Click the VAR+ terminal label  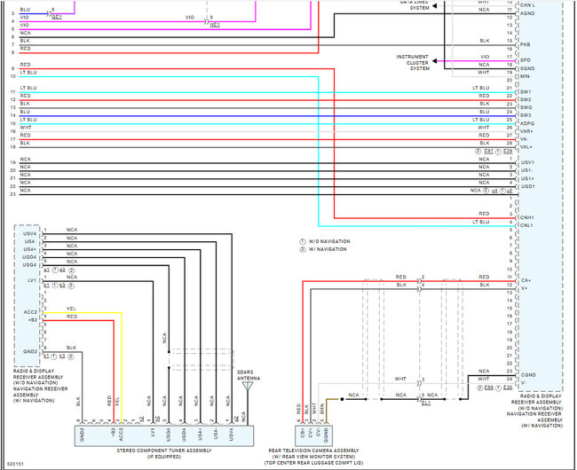click(526, 131)
